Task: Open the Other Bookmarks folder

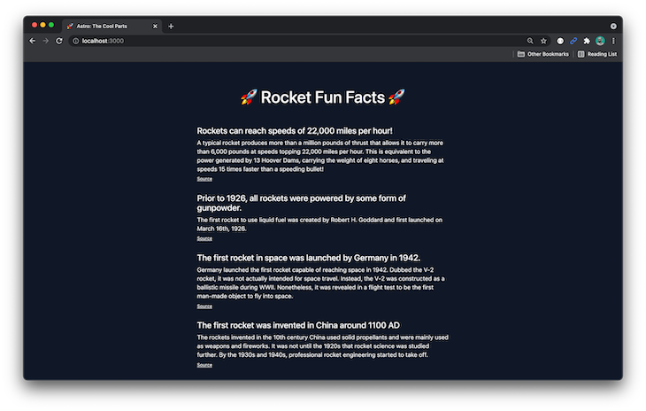Action: pos(543,54)
